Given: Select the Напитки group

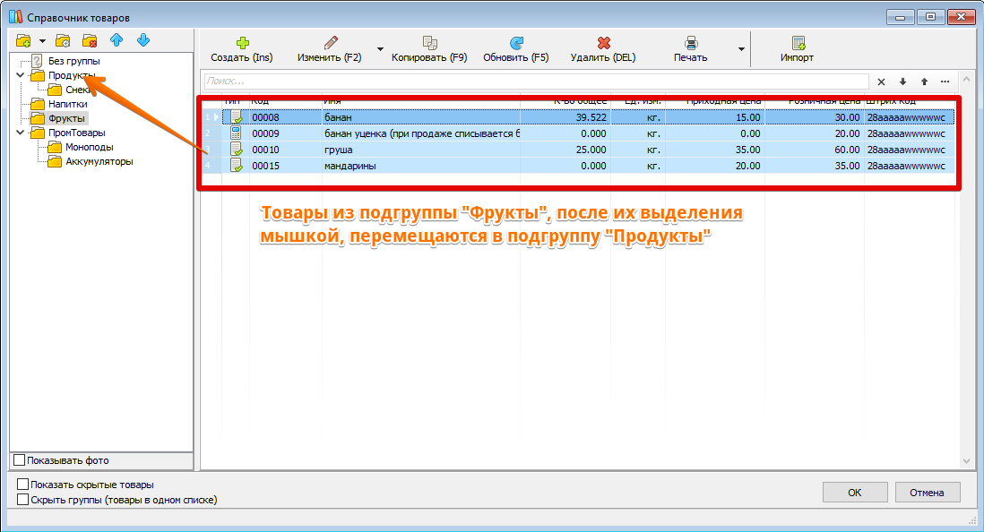Looking at the screenshot, I should (68, 104).
